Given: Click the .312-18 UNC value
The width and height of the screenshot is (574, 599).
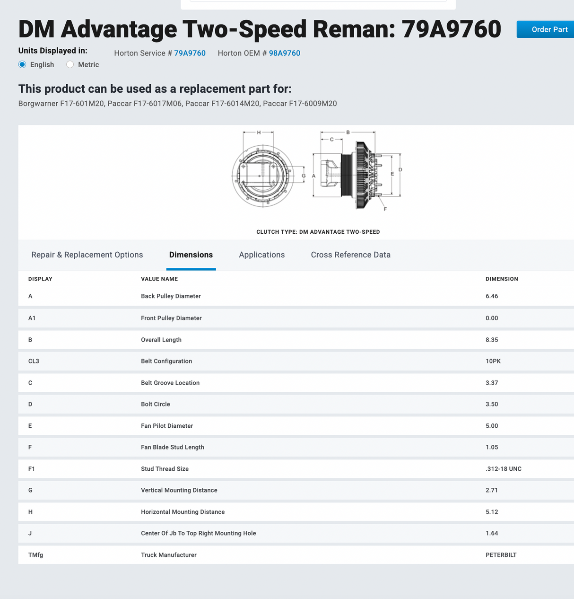Looking at the screenshot, I should click(x=504, y=469).
